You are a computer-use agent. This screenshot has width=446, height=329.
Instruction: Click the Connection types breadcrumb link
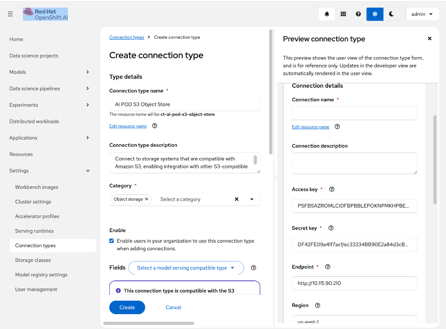point(126,37)
